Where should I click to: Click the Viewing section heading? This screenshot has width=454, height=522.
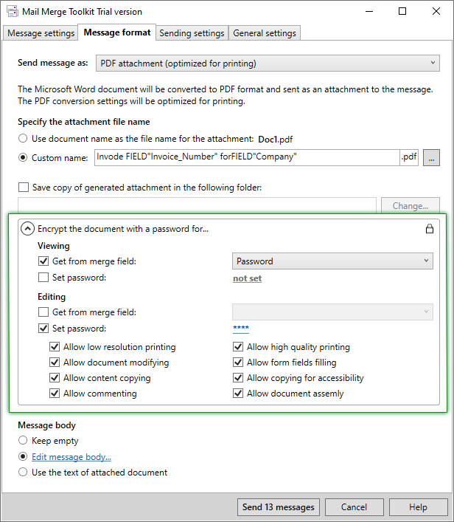tap(54, 246)
